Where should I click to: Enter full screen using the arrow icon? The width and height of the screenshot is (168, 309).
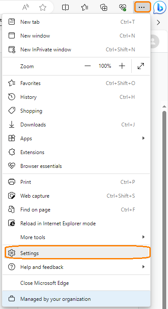tap(141, 66)
